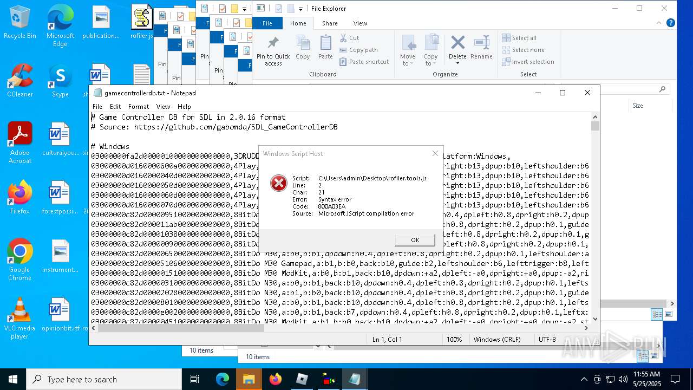This screenshot has width=693, height=390.
Task: Open Notepad's View menu
Action: (x=163, y=107)
